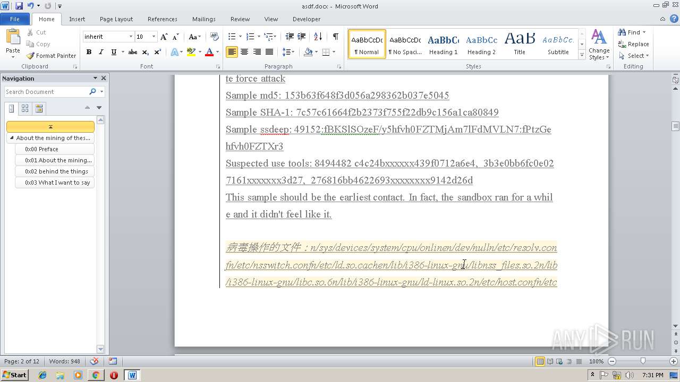
Task: Toggle Italic formatting
Action: click(x=101, y=52)
